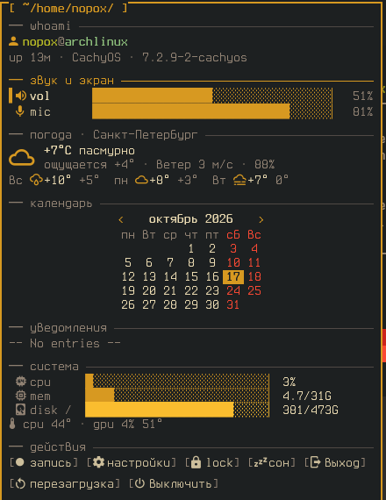Select day 28 in the calendar
This screenshot has width=386, height=500.
(170, 304)
